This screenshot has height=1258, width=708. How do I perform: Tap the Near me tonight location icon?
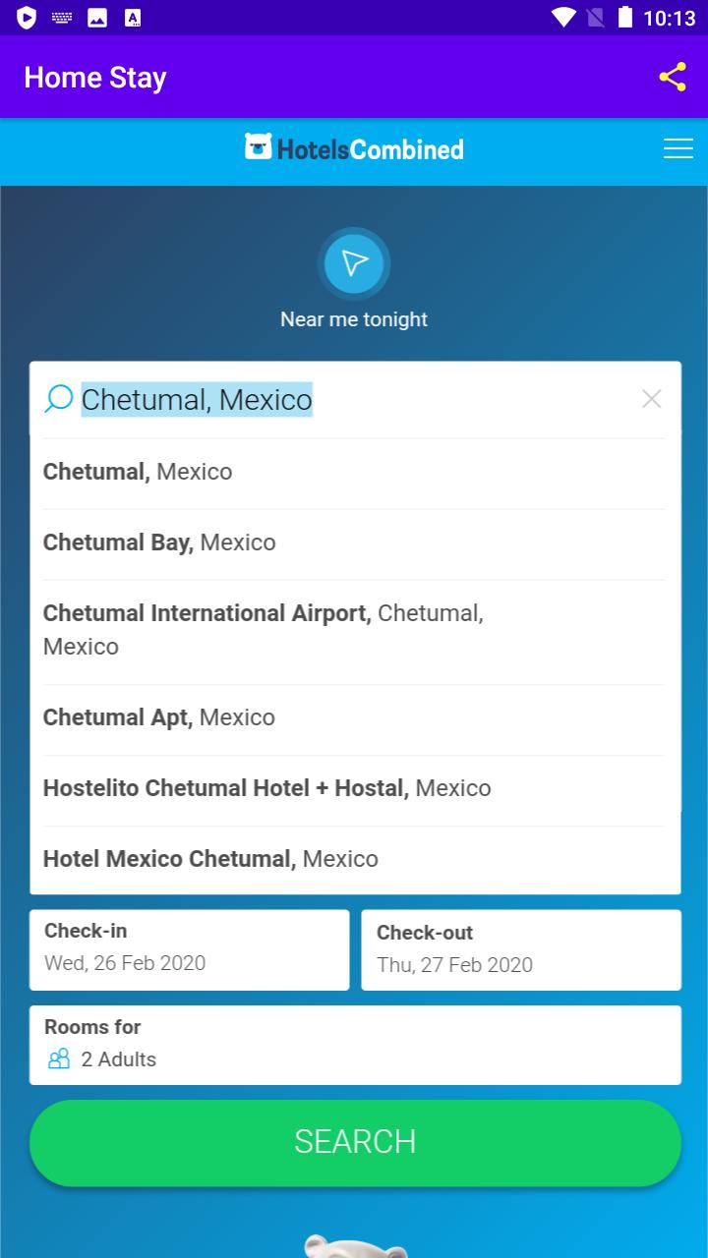(354, 263)
